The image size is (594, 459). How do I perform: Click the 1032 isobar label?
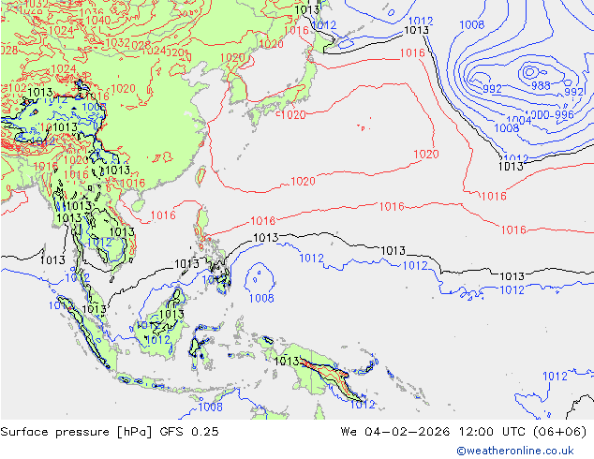(117, 43)
